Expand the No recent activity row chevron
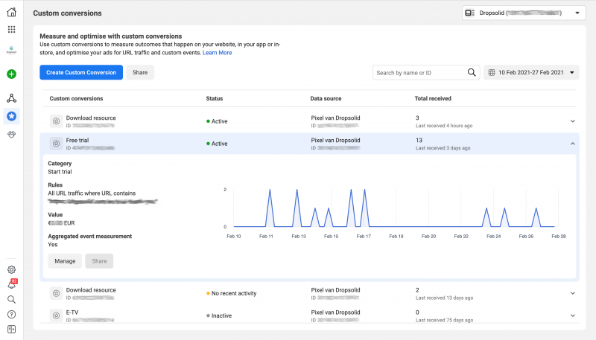The width and height of the screenshot is (596, 340). point(572,293)
